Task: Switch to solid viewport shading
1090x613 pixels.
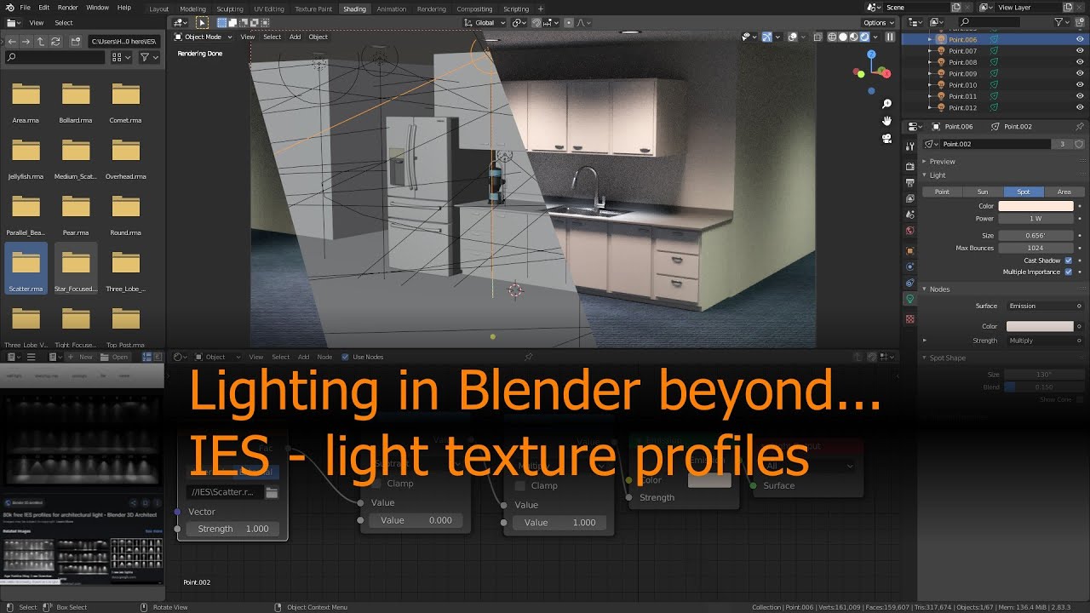Action: click(x=843, y=37)
